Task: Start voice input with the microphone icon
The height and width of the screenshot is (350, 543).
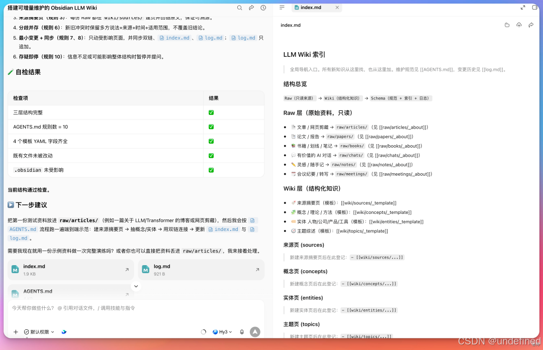Action: [242, 332]
